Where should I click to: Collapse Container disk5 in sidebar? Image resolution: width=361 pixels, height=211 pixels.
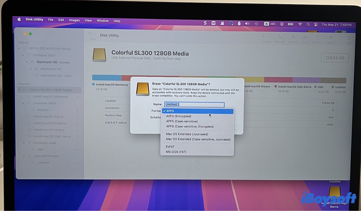(x=23, y=103)
